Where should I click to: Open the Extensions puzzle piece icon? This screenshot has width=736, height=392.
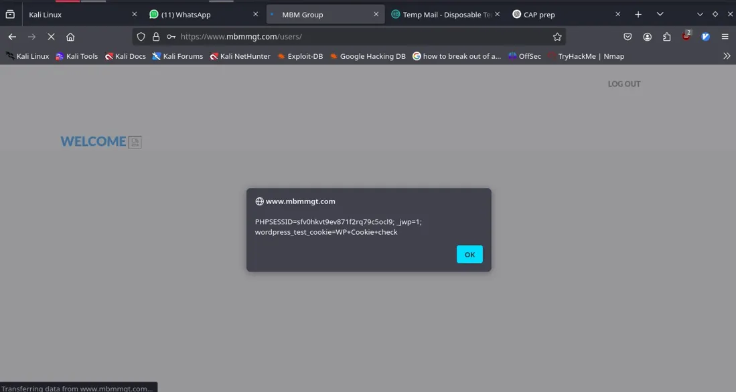click(666, 37)
